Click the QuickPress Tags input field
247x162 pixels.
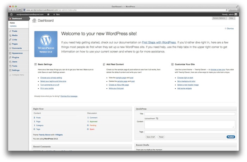pyautogui.click(x=190, y=132)
